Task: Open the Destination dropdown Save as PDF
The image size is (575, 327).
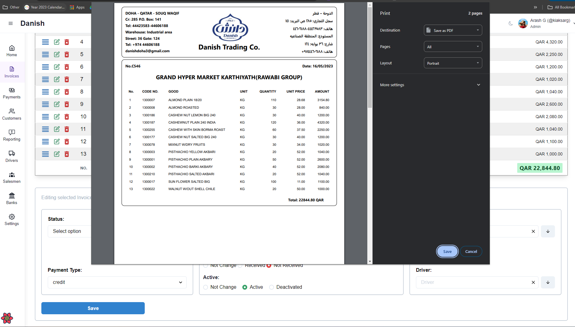Action: [x=453, y=30]
